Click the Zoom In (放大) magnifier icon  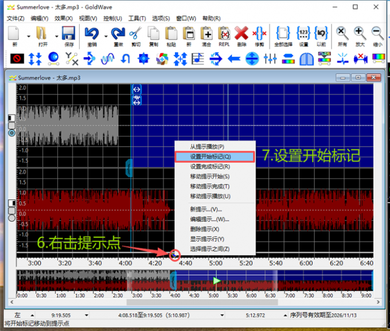point(360,34)
